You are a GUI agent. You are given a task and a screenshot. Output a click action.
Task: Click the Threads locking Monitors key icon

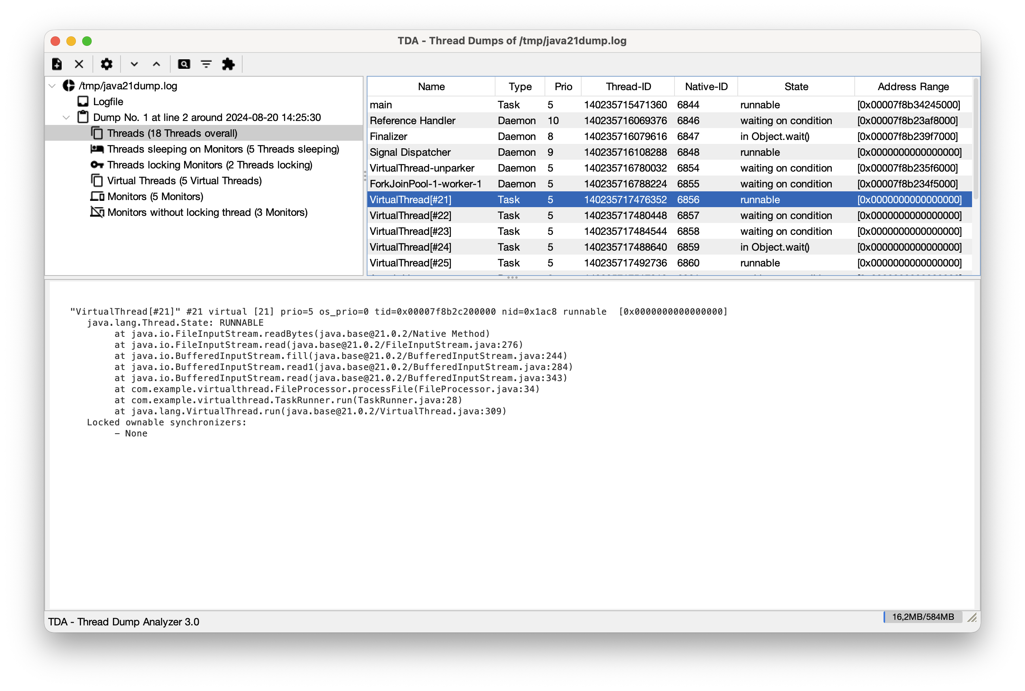point(96,164)
